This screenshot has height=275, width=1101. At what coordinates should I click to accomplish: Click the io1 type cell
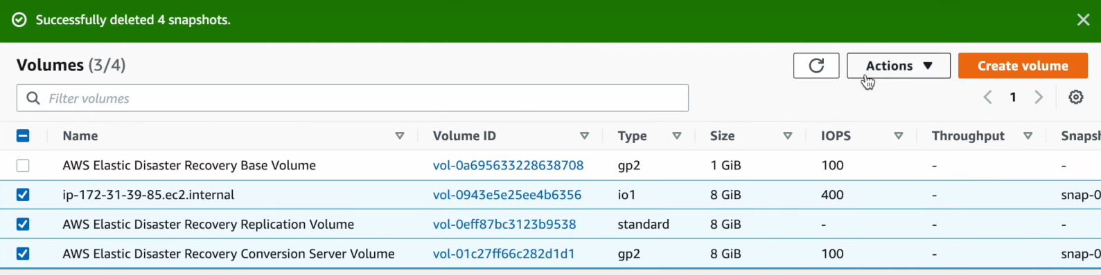tap(626, 195)
